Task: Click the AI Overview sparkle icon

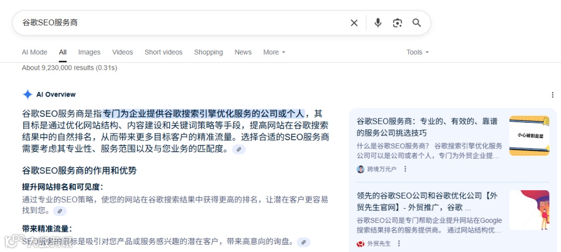Action: pyautogui.click(x=28, y=95)
